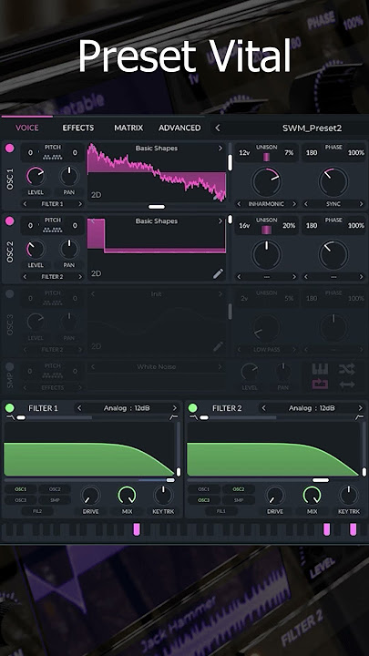Toggle OSC1 input on FILTER 1
Viewport: 369px width, 656px height.
pos(20,489)
